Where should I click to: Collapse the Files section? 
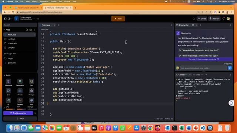tap(4, 30)
